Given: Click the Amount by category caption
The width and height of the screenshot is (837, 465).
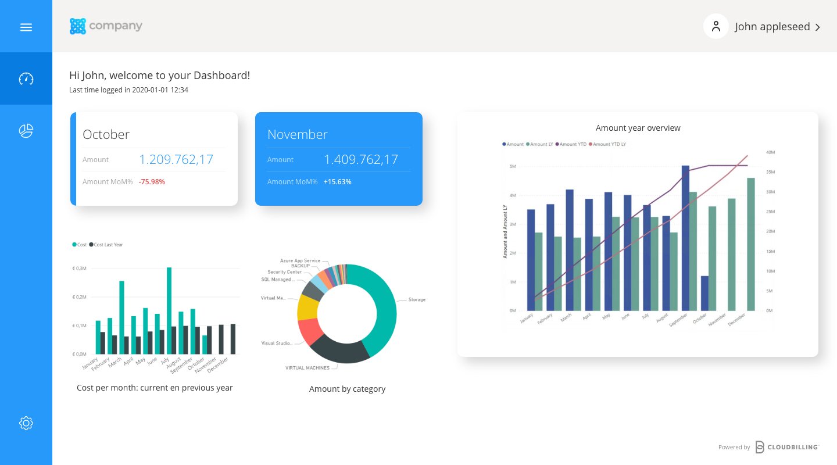Looking at the screenshot, I should coord(348,389).
